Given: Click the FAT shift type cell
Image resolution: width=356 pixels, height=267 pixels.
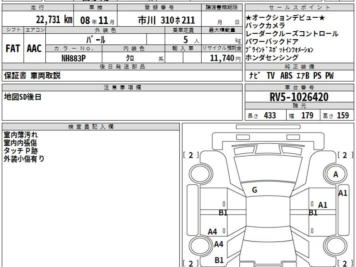Looking at the screenshot, I should [x=13, y=49].
